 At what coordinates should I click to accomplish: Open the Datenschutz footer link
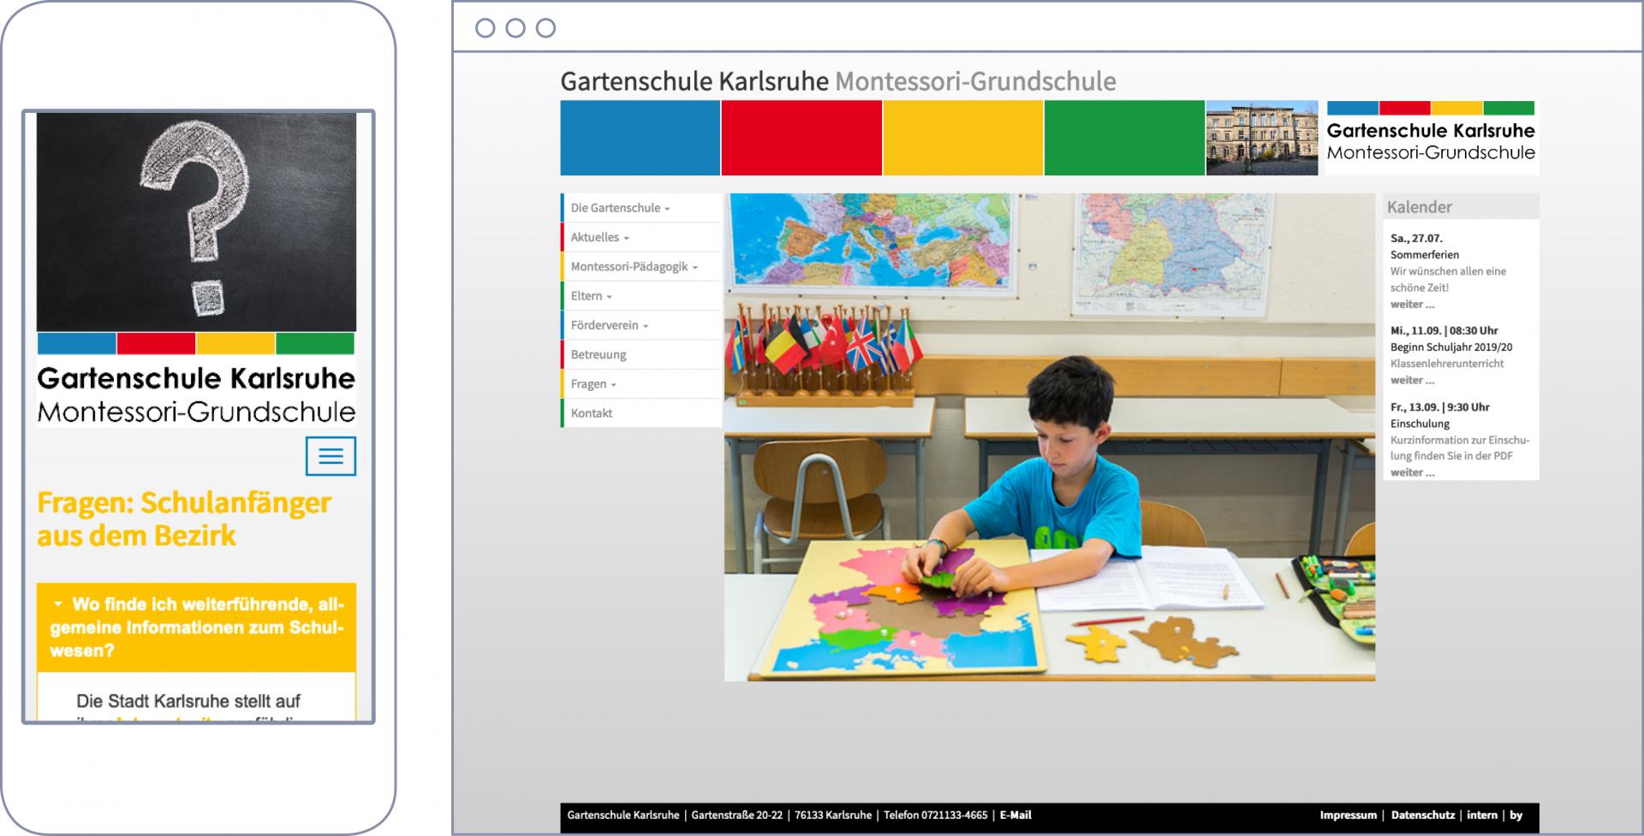click(1422, 815)
